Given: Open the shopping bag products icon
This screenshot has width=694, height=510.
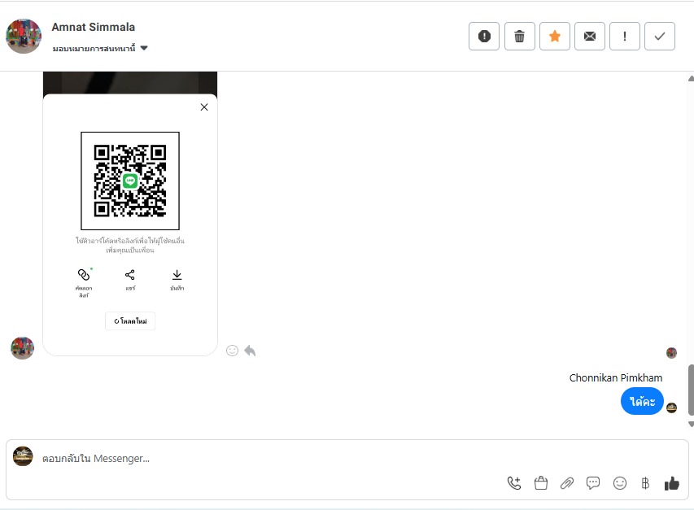Looking at the screenshot, I should point(541,483).
